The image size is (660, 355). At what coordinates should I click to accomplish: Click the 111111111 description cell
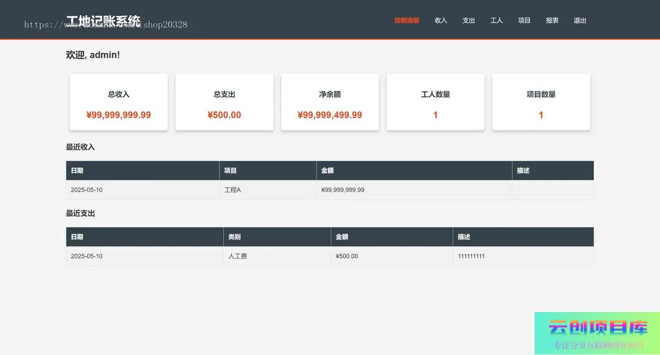[x=471, y=256]
